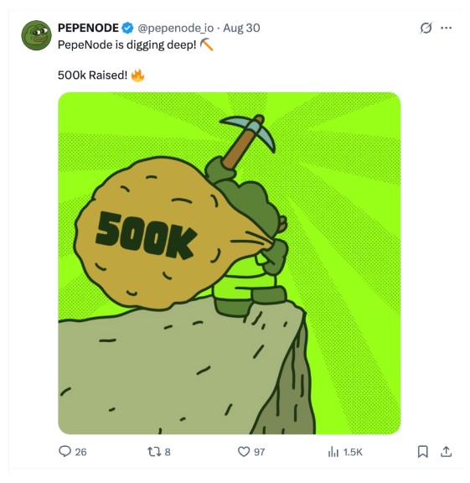Open the Aug 30 post timestamp
This screenshot has height=483, width=470.
(x=241, y=28)
